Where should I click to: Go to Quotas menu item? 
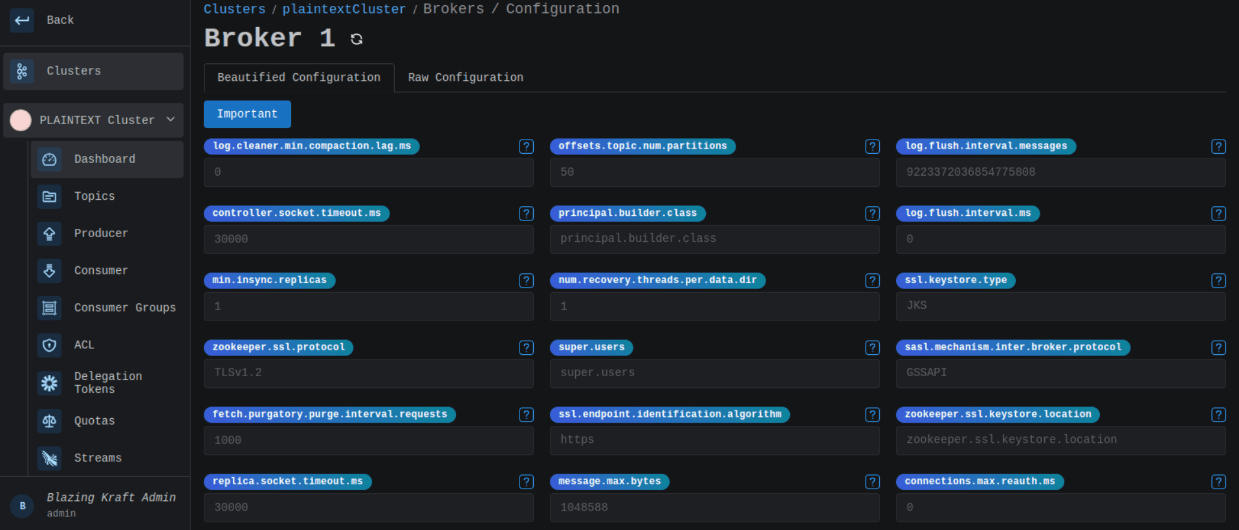coord(107,421)
